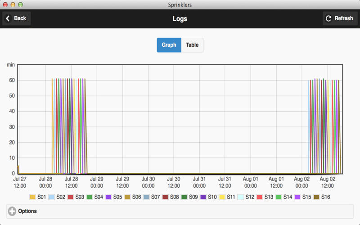The width and height of the screenshot is (360, 225).
Task: Click the min axis unit label
Action: (x=11, y=65)
